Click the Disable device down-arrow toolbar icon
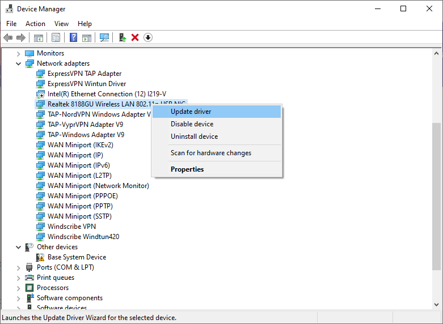 [148, 37]
